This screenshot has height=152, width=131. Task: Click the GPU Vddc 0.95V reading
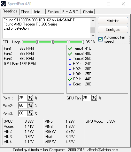pos(100,121)
